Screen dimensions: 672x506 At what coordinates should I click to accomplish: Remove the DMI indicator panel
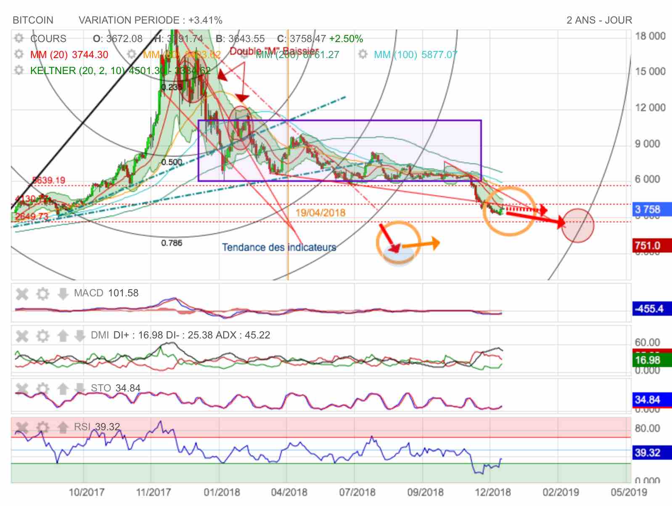[x=22, y=336]
